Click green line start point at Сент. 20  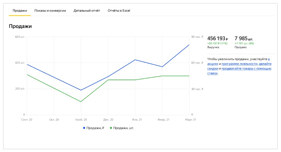(x=27, y=75)
